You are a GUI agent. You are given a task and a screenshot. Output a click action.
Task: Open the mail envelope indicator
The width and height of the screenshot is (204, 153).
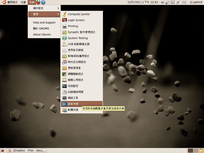pos(184,2)
